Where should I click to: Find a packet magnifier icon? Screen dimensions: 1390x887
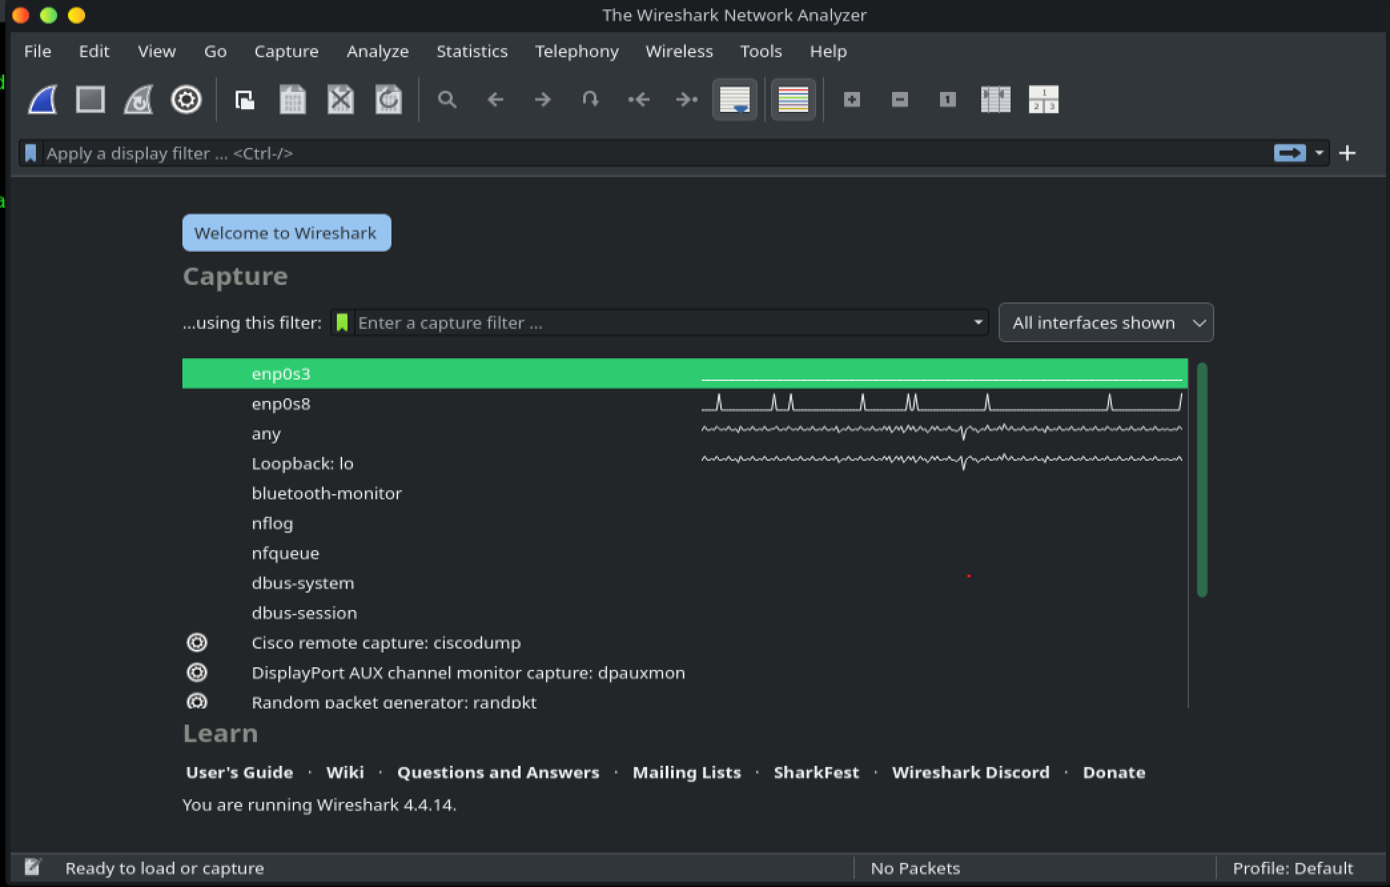pos(447,100)
